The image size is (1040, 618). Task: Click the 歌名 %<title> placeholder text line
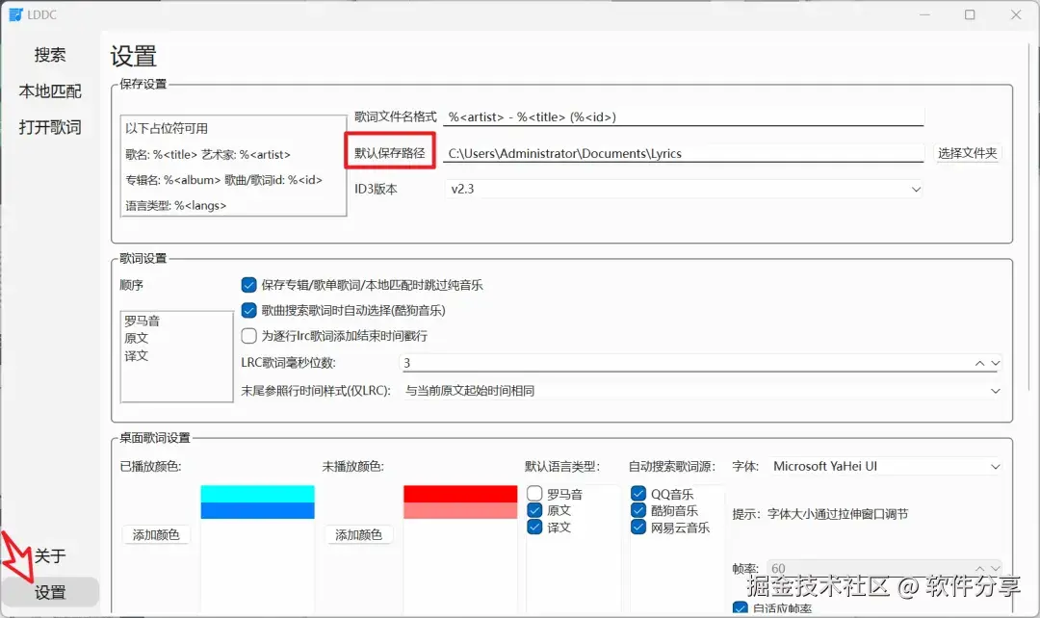[x=208, y=154]
